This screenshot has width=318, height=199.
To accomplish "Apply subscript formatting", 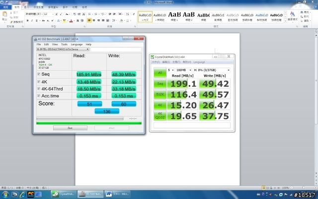I will 48,20.
